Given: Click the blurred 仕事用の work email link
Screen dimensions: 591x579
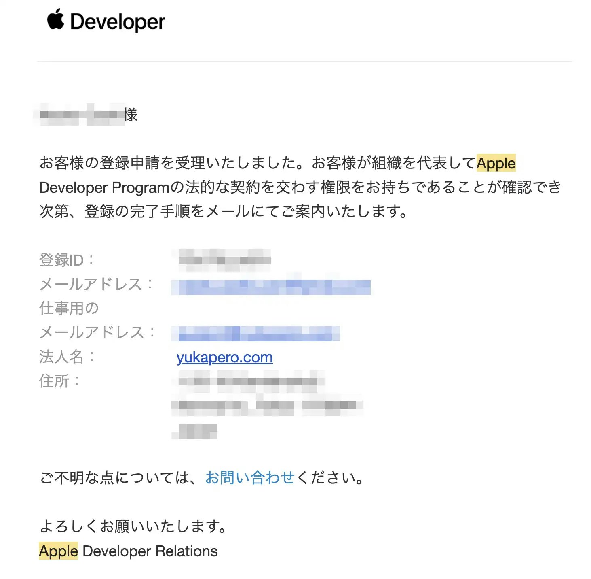Looking at the screenshot, I should (255, 334).
